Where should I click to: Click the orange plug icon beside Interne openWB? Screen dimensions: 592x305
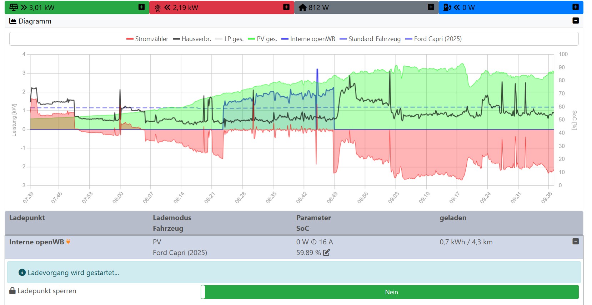(68, 242)
